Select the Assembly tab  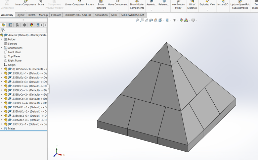pyautogui.click(x=7, y=15)
